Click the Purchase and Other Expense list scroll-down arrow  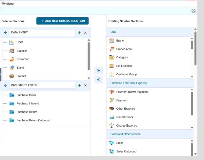coord(192,128)
